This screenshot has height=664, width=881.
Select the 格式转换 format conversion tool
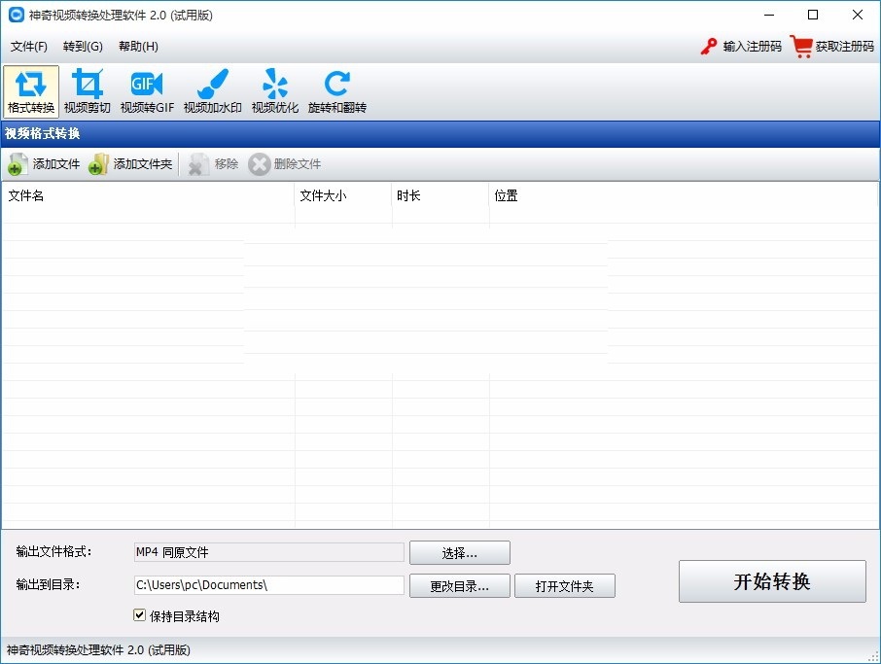coord(30,89)
